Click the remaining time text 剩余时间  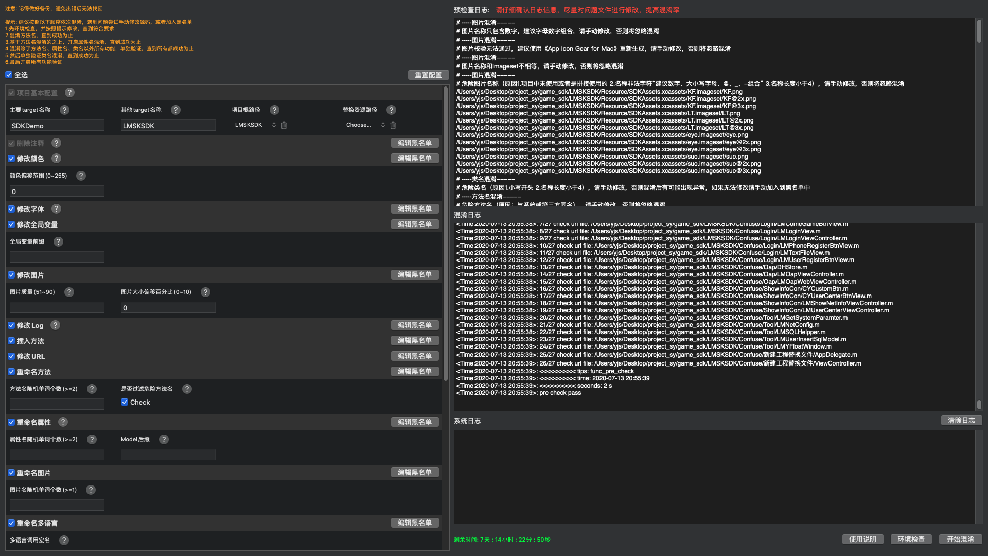[502, 540]
